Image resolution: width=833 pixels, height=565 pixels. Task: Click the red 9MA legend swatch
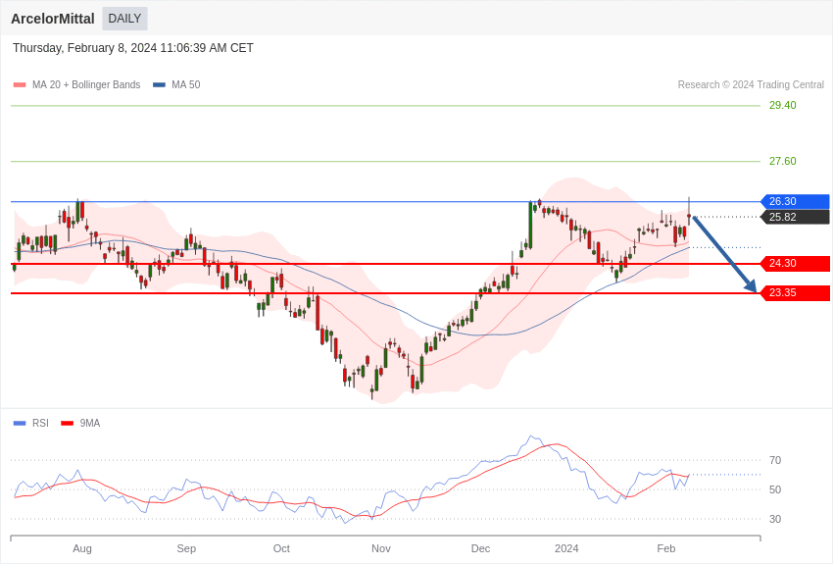tap(67, 424)
